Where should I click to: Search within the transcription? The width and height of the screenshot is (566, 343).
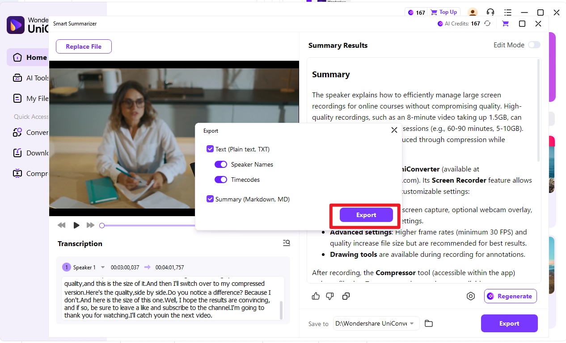coord(286,243)
